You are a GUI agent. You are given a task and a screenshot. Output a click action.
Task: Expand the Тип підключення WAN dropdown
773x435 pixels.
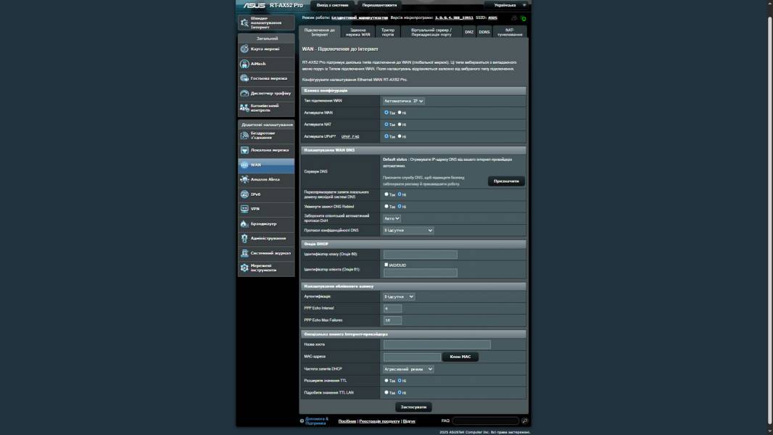coord(403,101)
